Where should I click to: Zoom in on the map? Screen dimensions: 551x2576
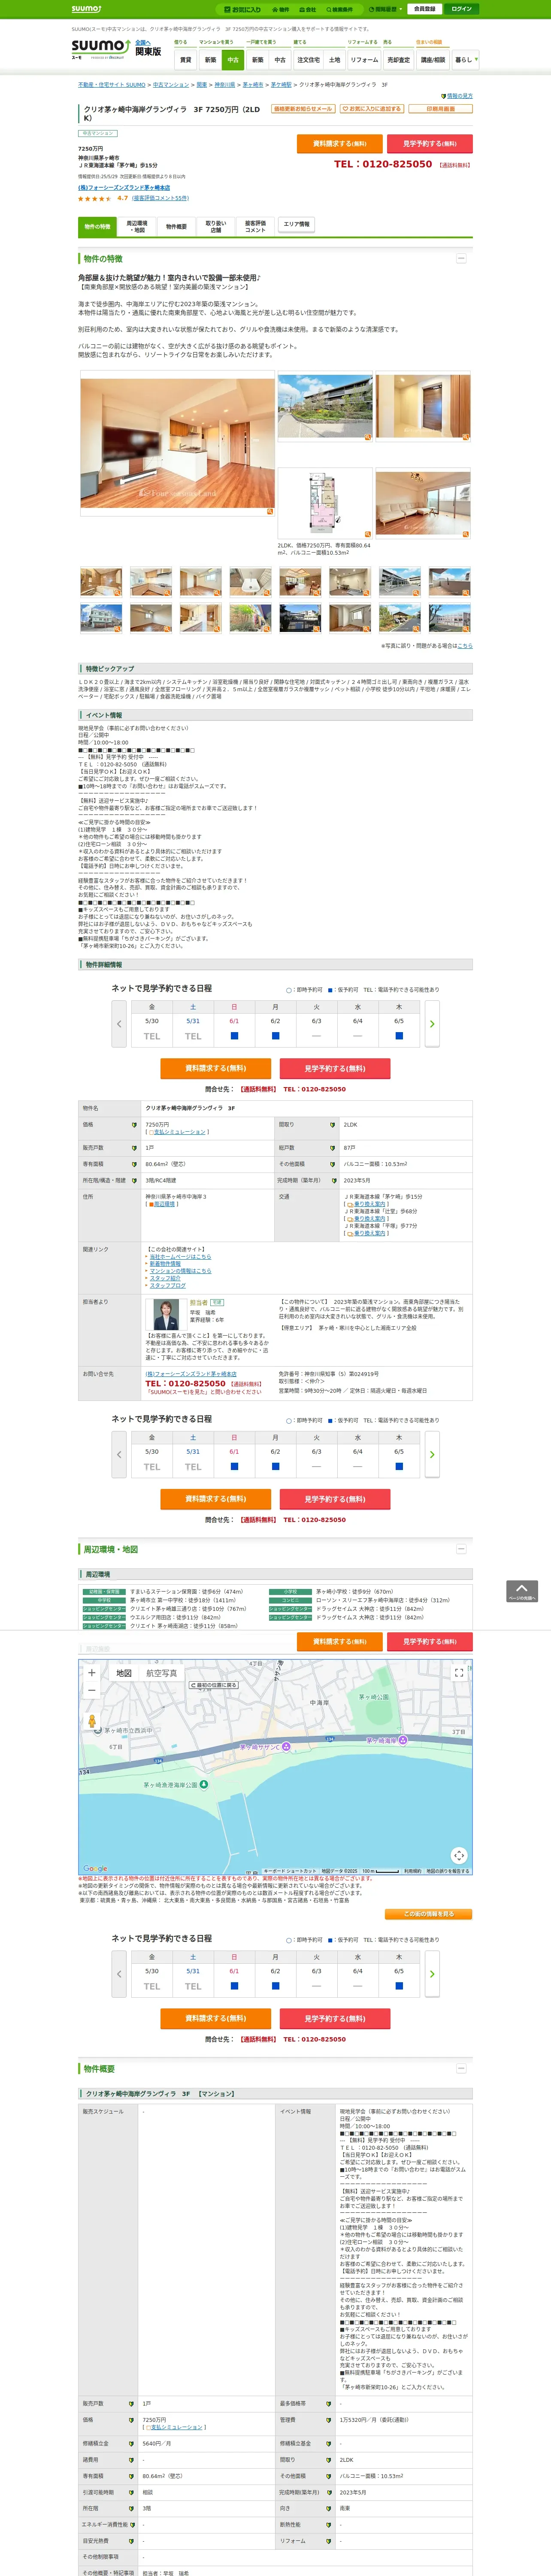tap(92, 1673)
